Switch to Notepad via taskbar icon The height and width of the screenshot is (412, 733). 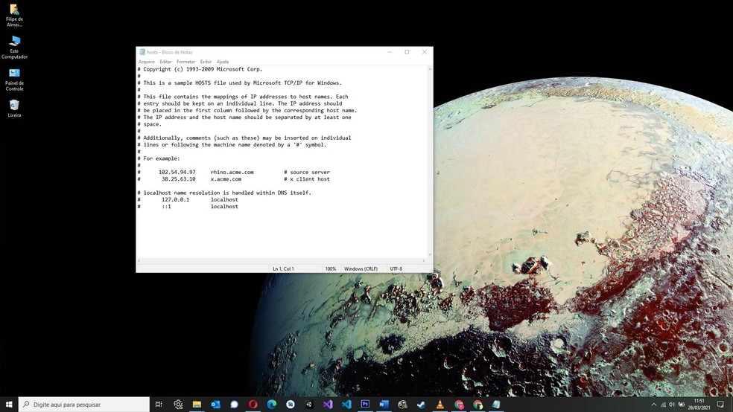pyautogui.click(x=496, y=405)
